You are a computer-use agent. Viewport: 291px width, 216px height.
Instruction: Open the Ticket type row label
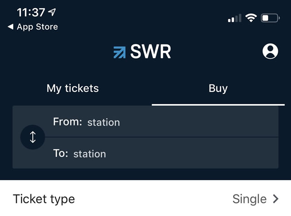click(x=44, y=199)
